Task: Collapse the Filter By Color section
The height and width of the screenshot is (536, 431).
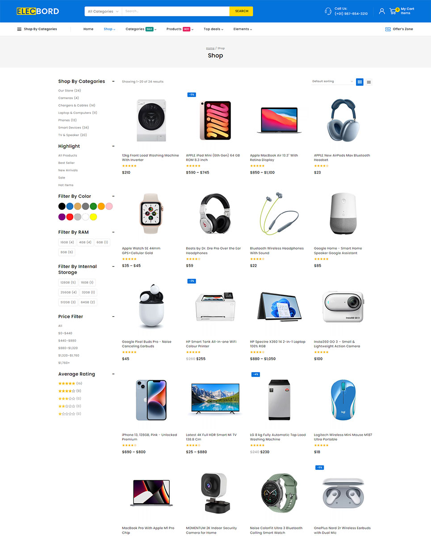Action: 113,196
